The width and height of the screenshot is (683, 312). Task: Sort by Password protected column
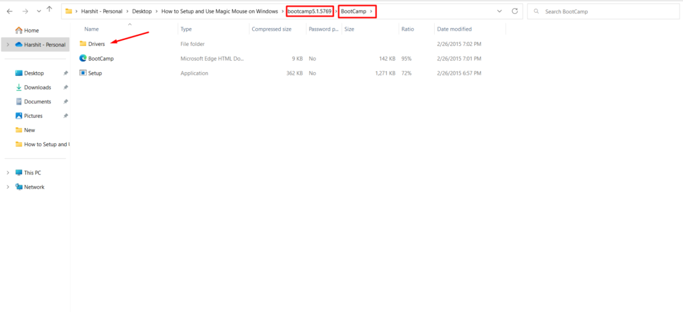click(323, 29)
